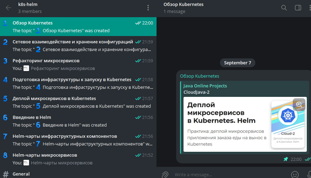Open the k8s-helm group options menu
The image size is (311, 178).
(148, 8)
